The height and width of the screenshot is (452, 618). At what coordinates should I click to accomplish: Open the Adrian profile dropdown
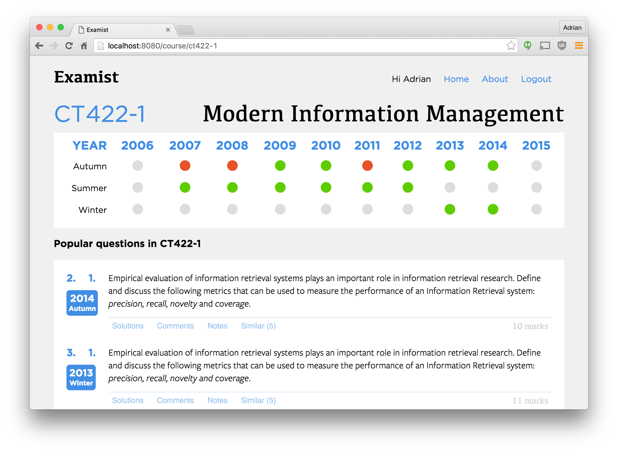pos(572,28)
